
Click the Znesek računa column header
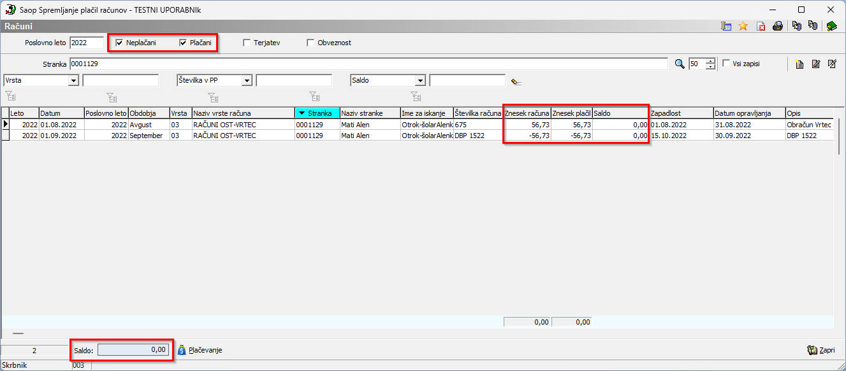527,113
